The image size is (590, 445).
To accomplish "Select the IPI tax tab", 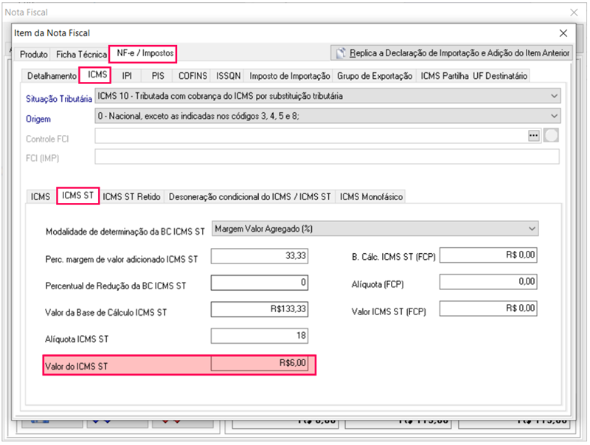I will [x=127, y=76].
